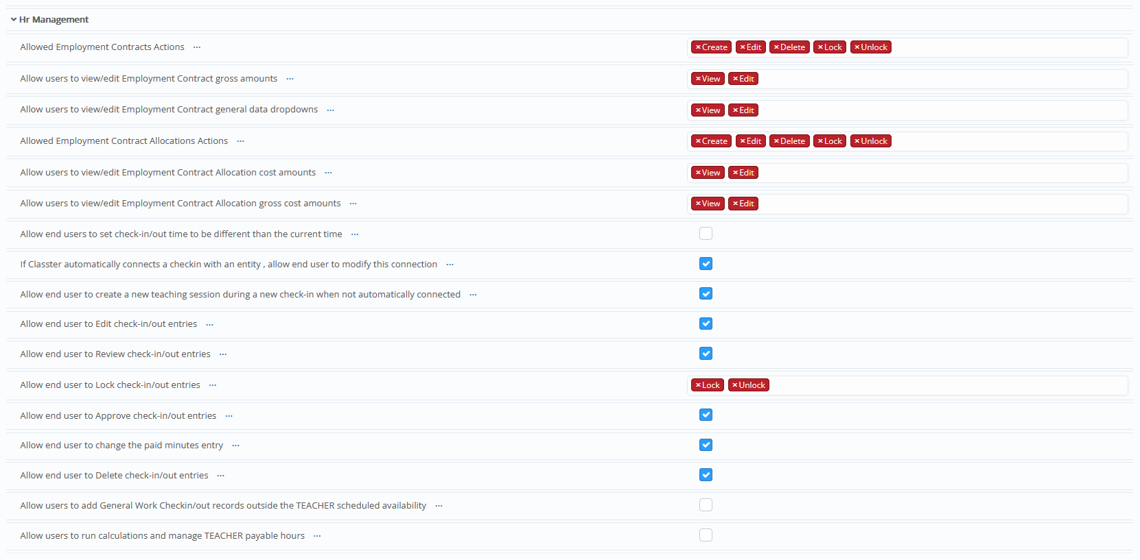1140x560 pixels.
Task: Collapse the Hr Management section
Action: [x=14, y=20]
